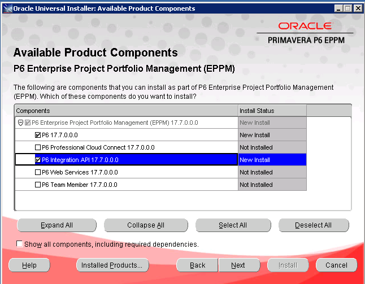
Task: Click the Deselect All button
Action: click(313, 225)
